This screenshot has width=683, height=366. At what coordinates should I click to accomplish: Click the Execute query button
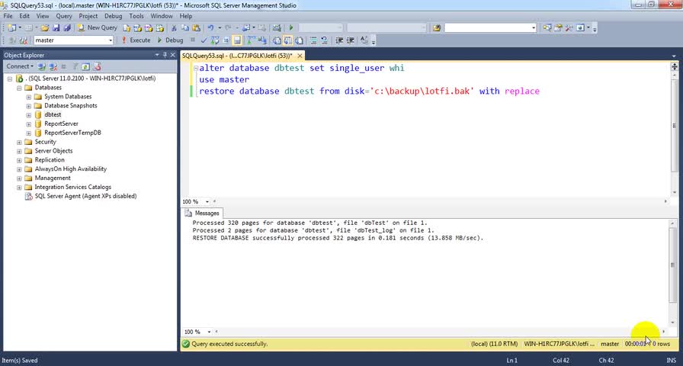coord(136,40)
